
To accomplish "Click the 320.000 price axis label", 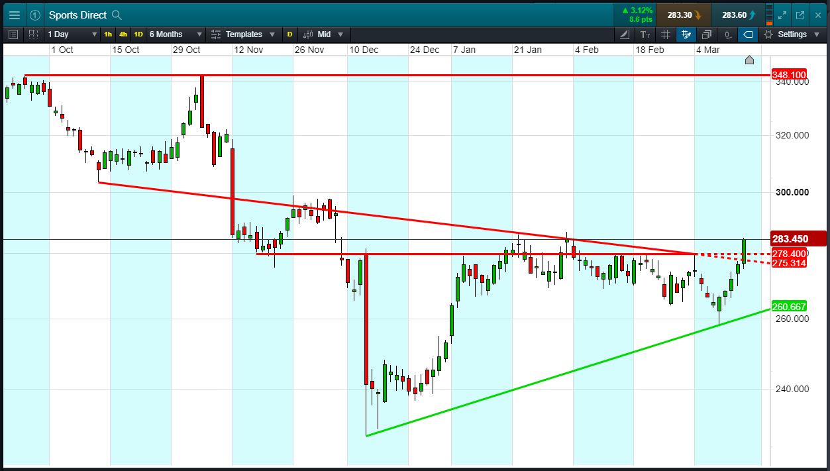I will (x=793, y=135).
